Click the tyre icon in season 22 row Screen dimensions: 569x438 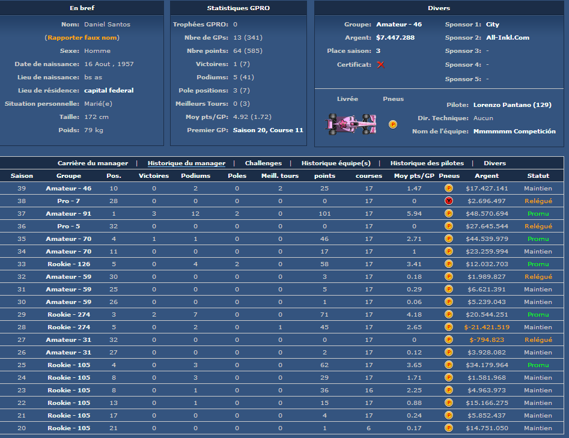click(x=449, y=403)
